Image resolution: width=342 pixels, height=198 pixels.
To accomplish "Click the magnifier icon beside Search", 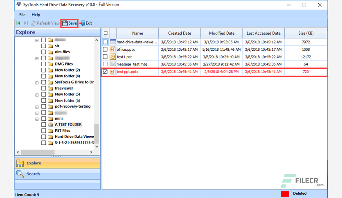I will 20,174.
